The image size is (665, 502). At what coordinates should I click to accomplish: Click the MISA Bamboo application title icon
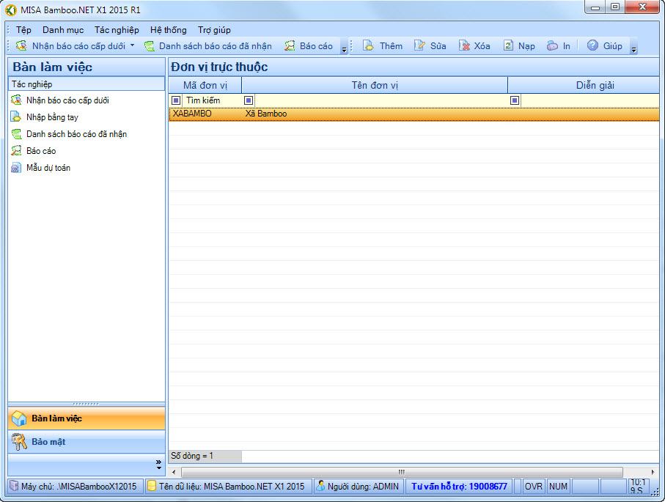11,10
